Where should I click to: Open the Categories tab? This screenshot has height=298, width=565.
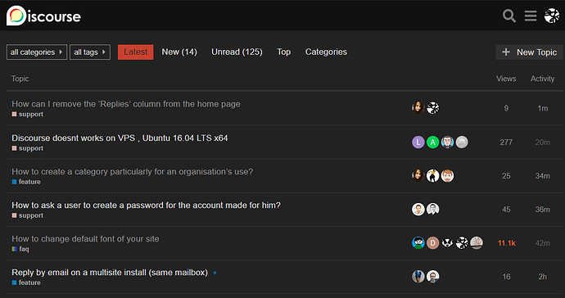(x=326, y=52)
